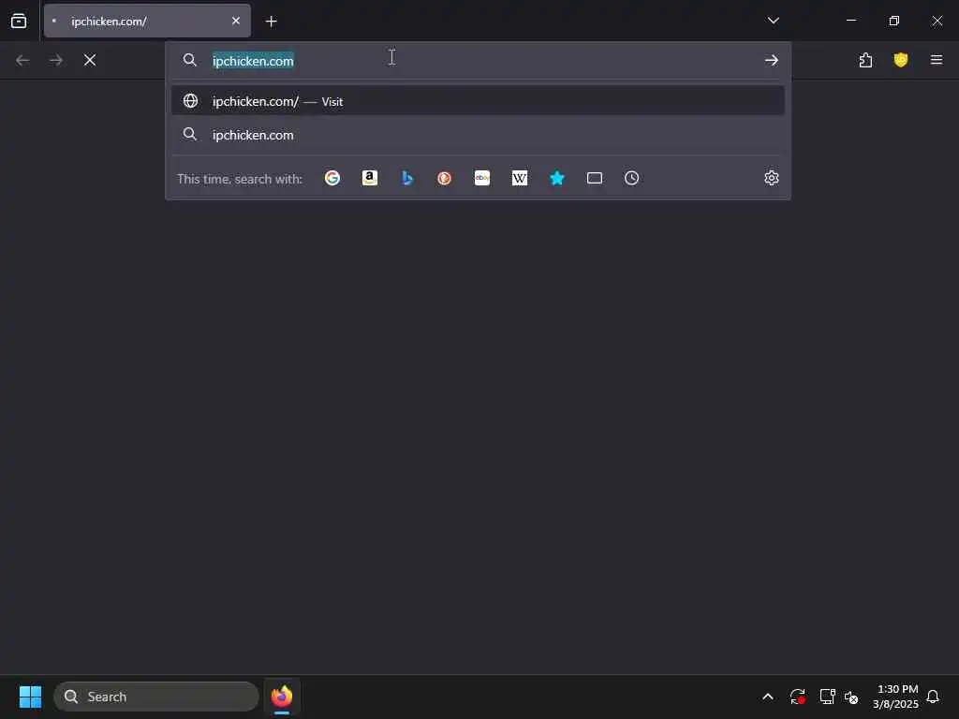This screenshot has height=719, width=959.
Task: Search with Amazon this time
Action: point(369,178)
